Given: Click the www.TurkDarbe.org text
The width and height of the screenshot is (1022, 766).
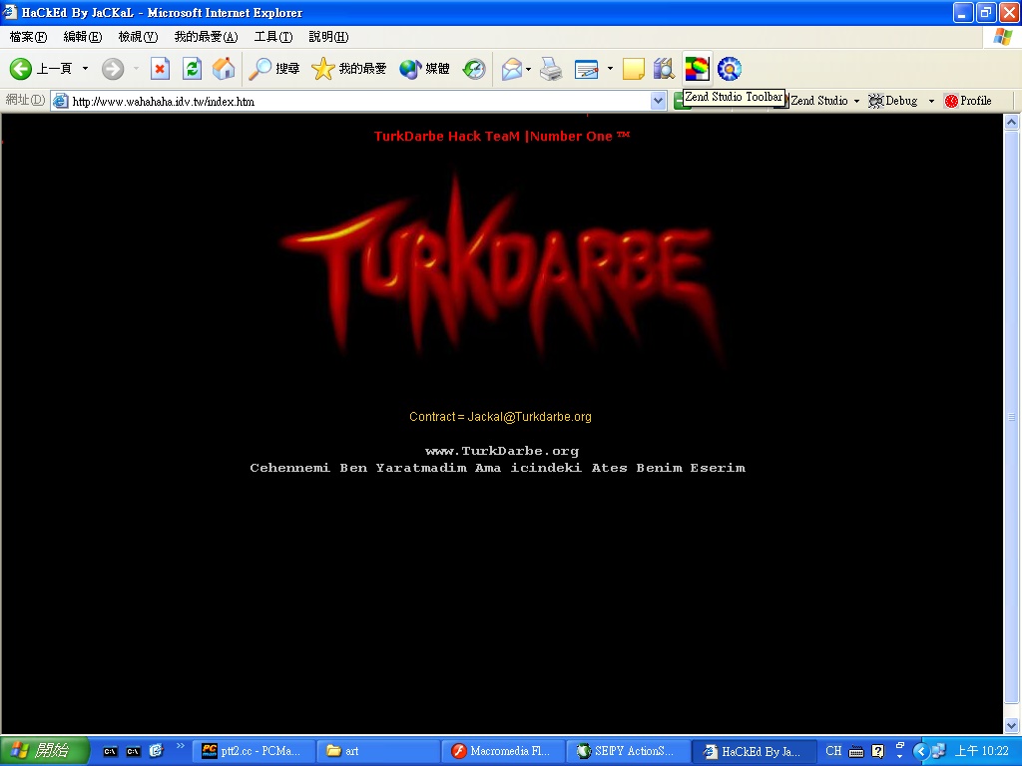Looking at the screenshot, I should click(502, 451).
